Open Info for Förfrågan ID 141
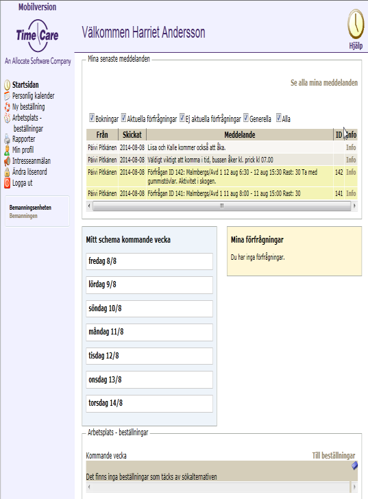Screen dimensions: 368x499 pyautogui.click(x=351, y=193)
